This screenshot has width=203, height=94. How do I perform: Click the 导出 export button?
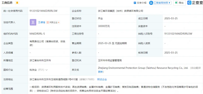point(179,3)
